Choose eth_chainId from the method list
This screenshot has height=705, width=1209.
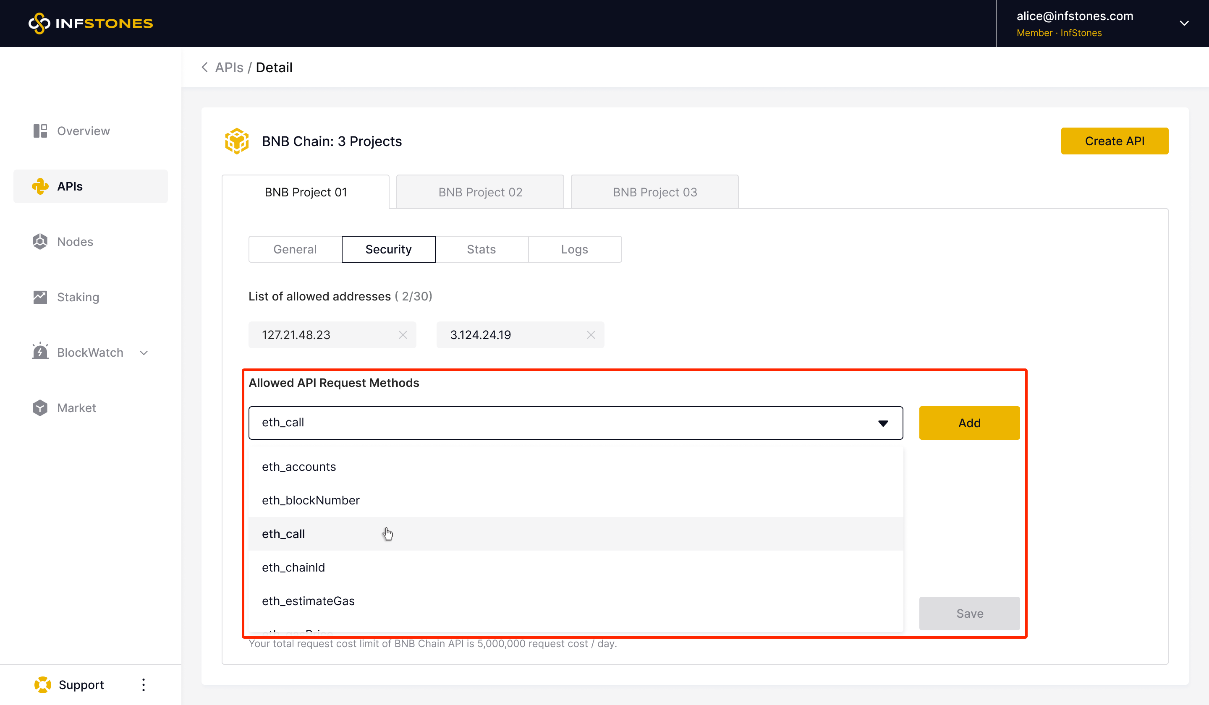tap(576, 567)
